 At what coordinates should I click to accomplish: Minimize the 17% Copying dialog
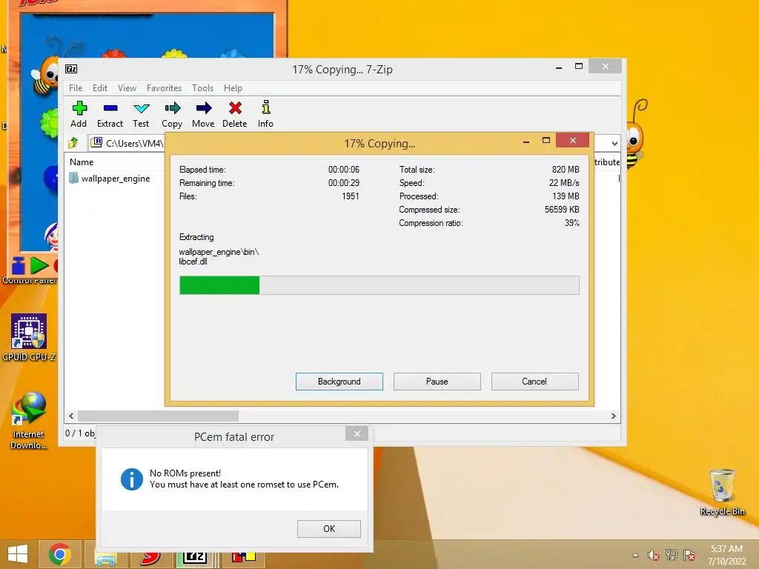pos(526,142)
